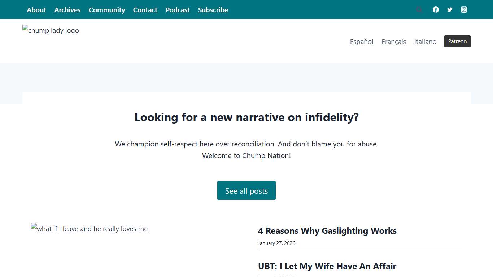
Task: Open the Twitter profile icon
Action: click(450, 10)
